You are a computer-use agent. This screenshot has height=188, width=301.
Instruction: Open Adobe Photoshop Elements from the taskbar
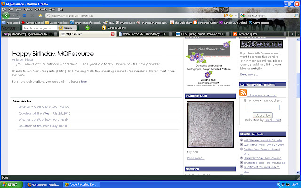80,185
